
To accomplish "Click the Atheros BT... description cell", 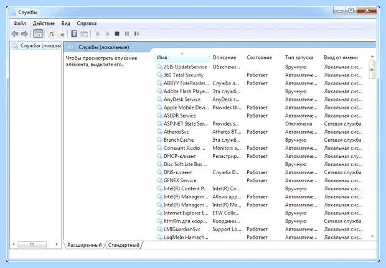I will pyautogui.click(x=227, y=132).
